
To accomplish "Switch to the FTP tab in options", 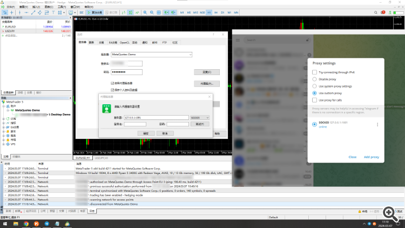I will (165, 42).
